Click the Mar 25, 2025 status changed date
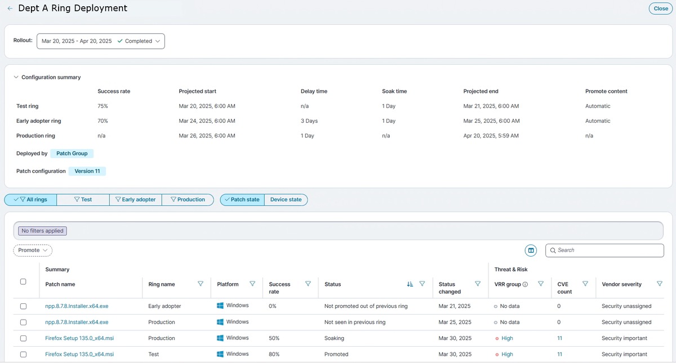Screen dimensions: 676x363 click(455, 322)
